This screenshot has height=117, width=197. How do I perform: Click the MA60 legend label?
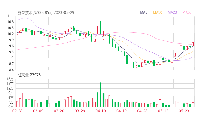click(x=187, y=12)
